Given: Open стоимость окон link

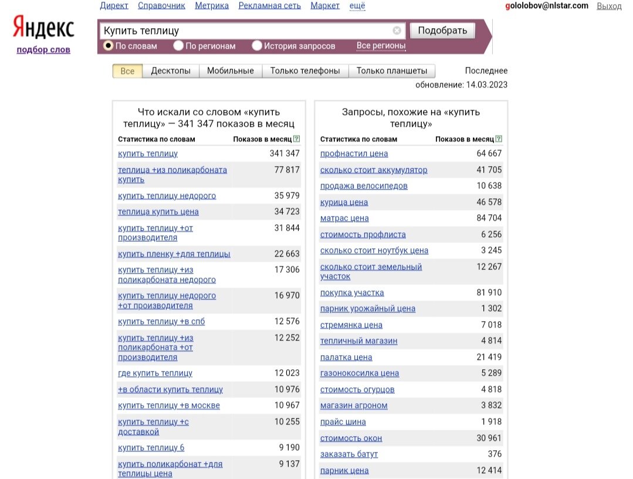Looking at the screenshot, I should pos(351,438).
